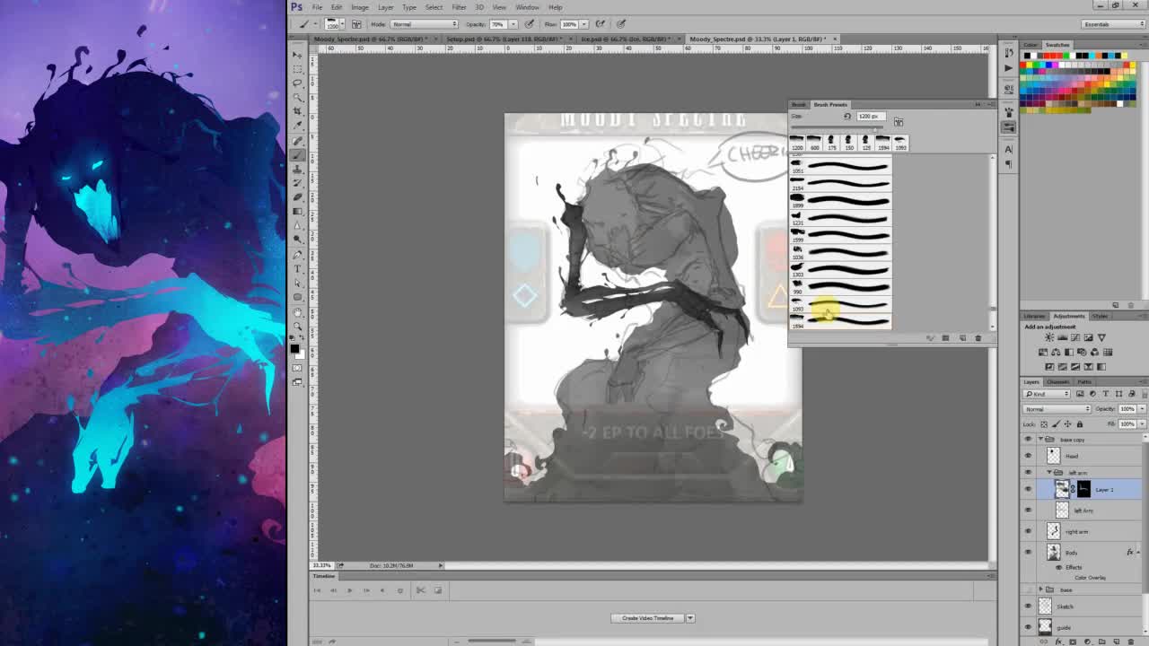Open the Filter menu
This screenshot has width=1149, height=646.
point(458,7)
